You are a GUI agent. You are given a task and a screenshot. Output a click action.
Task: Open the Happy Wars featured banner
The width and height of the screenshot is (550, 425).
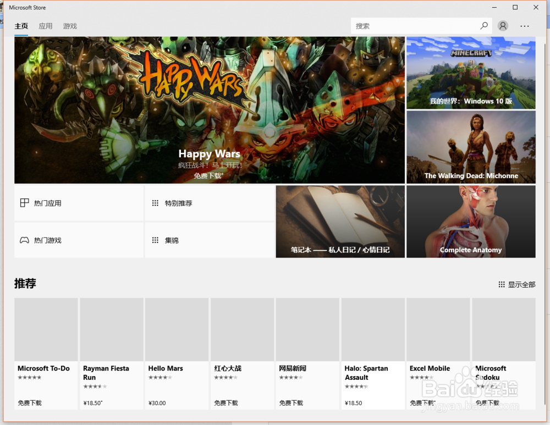pos(210,110)
